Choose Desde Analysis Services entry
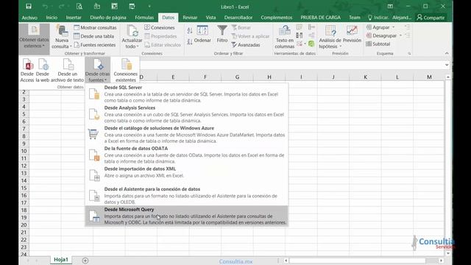 tap(186, 114)
